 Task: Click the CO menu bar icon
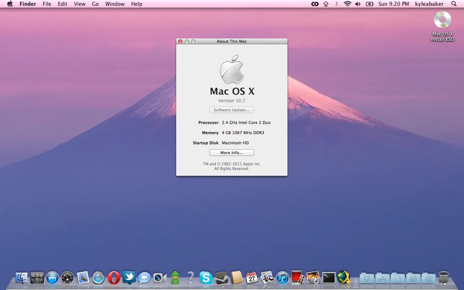pos(315,4)
